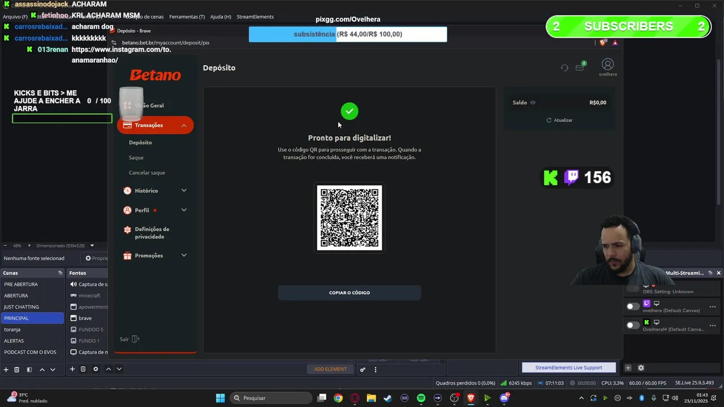724x407 pixels.
Task: Click the Pix QR code image
Action: click(350, 218)
